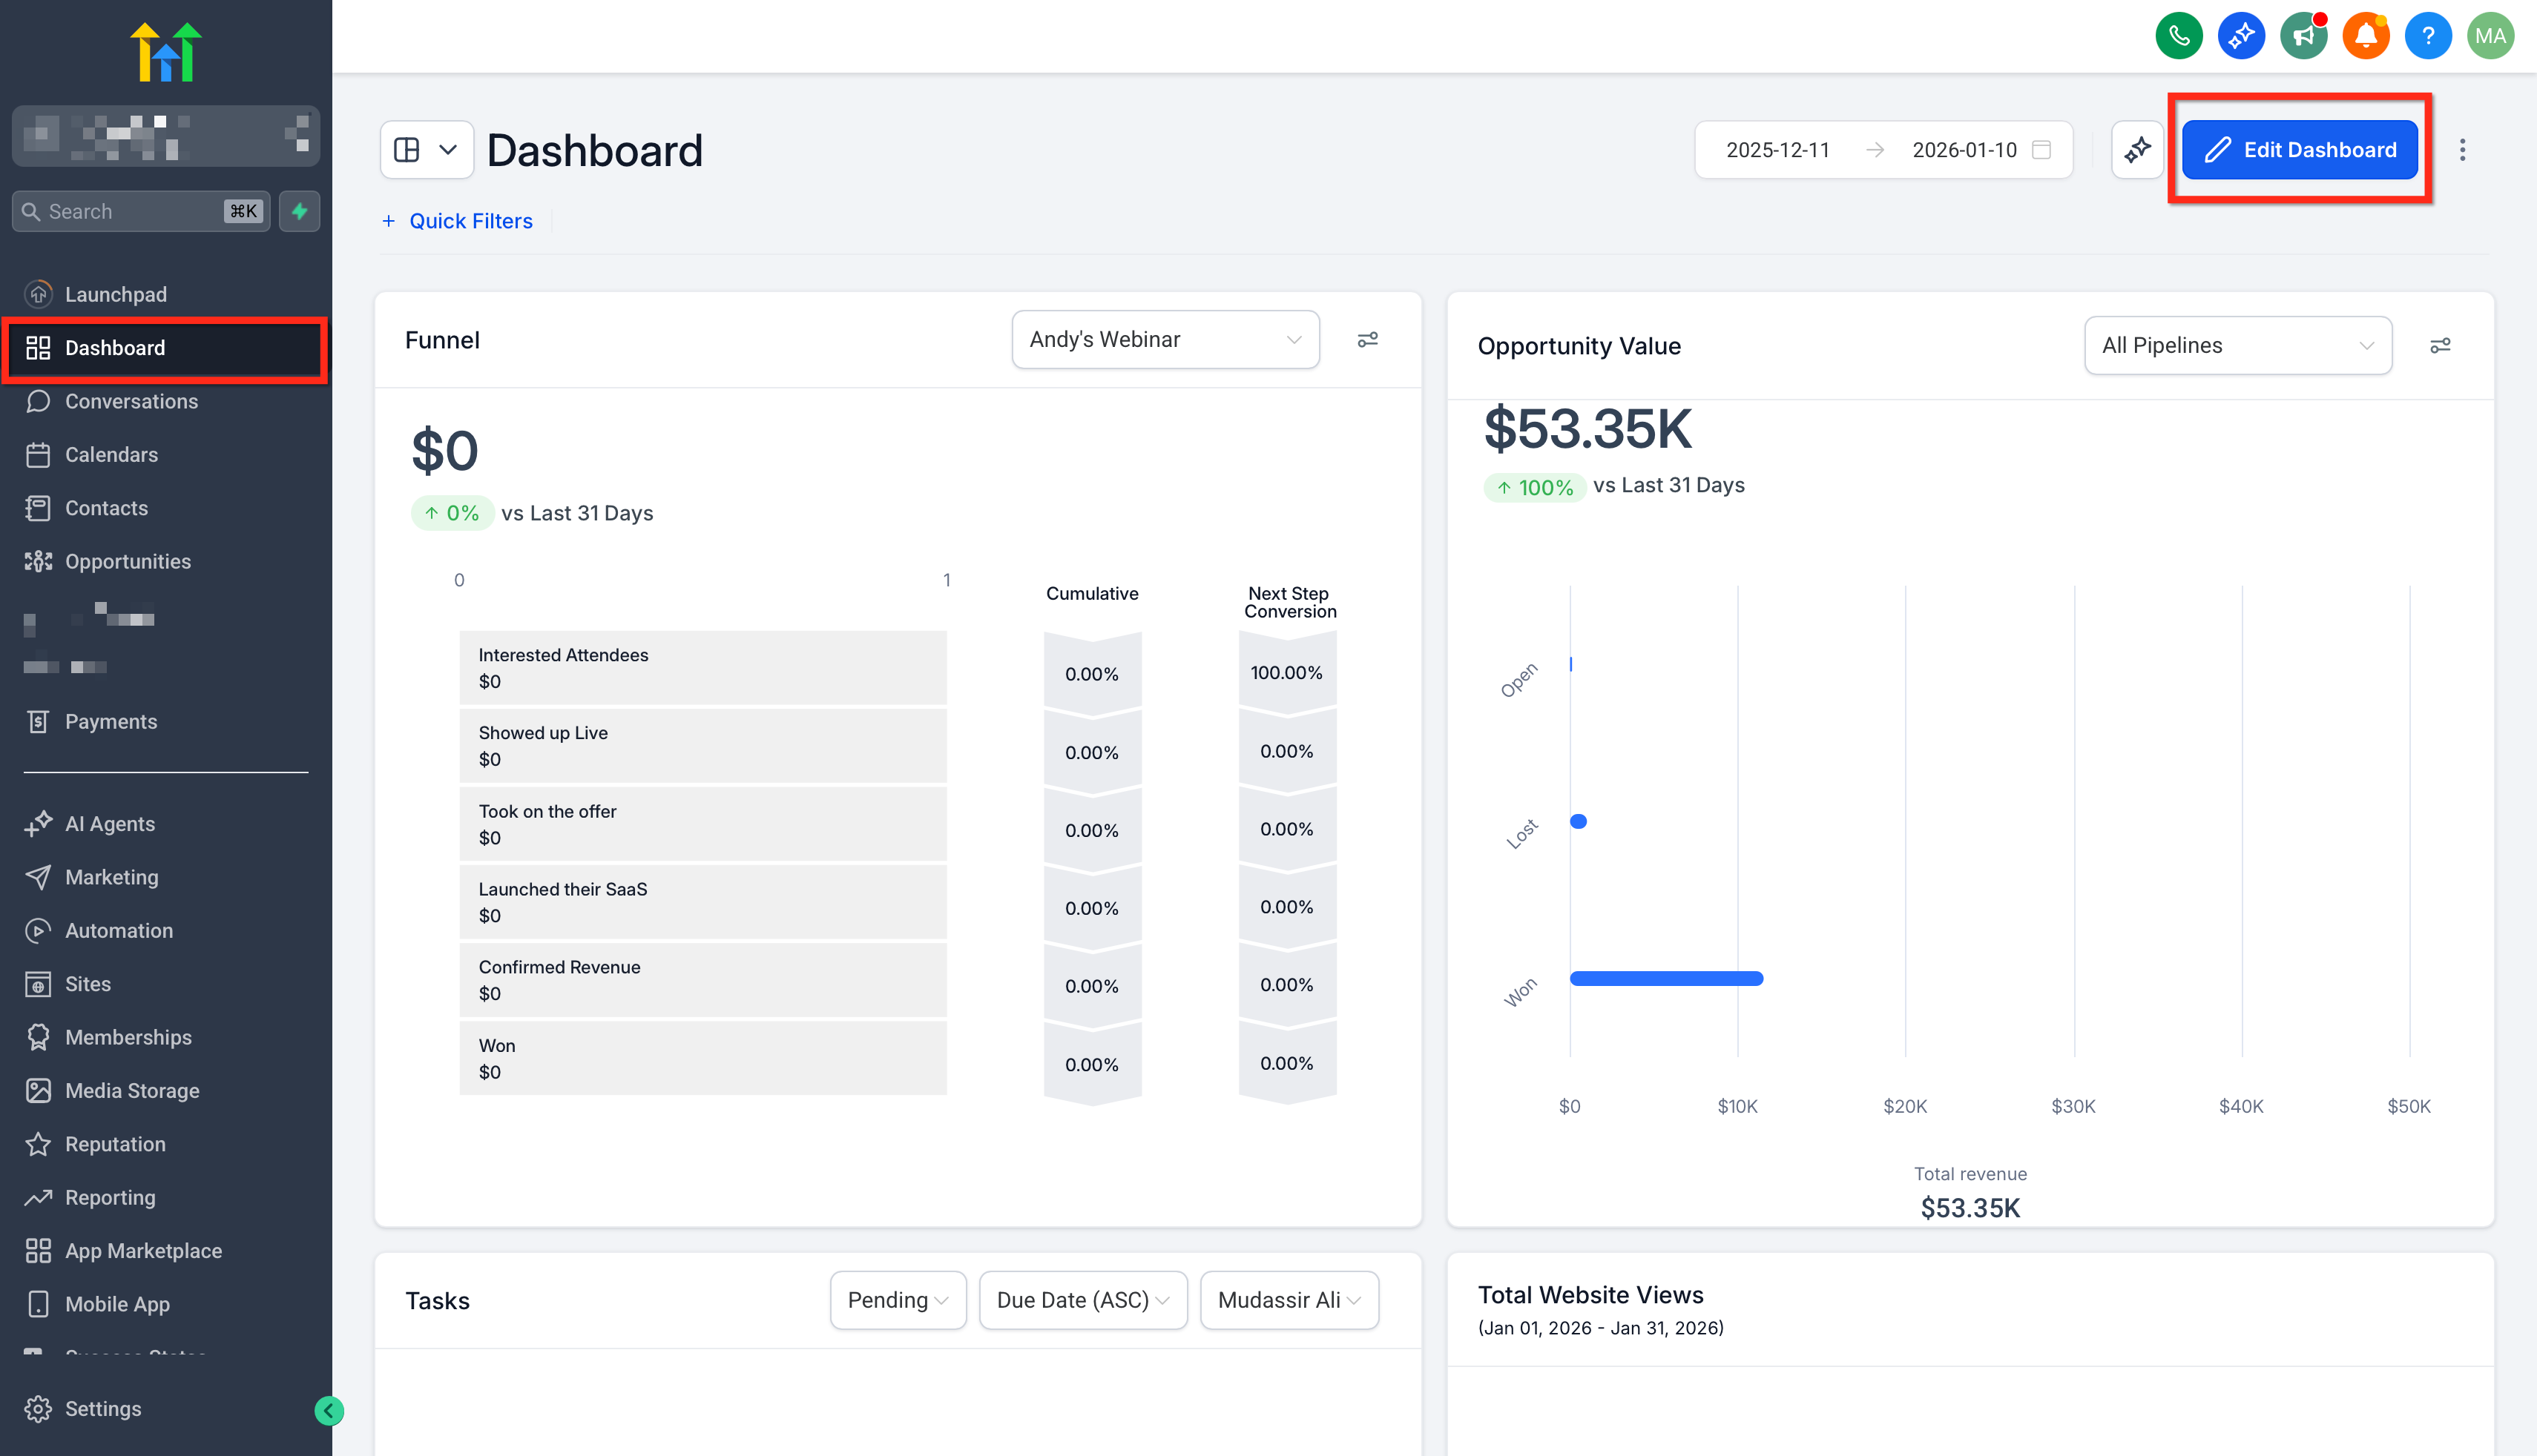This screenshot has height=1456, width=2537.
Task: Open Opportunities from the sidebar menu
Action: [x=127, y=561]
